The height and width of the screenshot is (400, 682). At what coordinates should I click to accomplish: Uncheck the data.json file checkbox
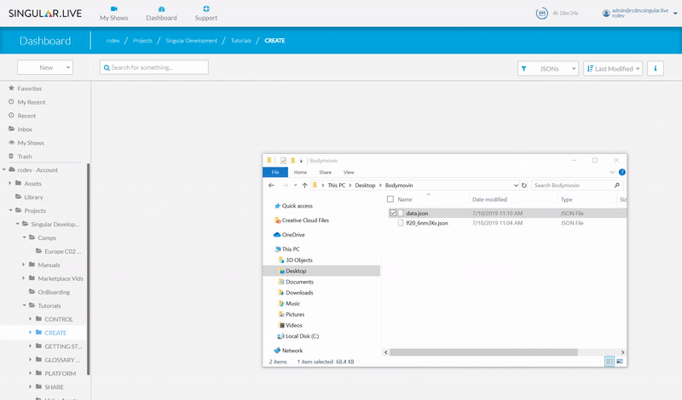coord(393,214)
